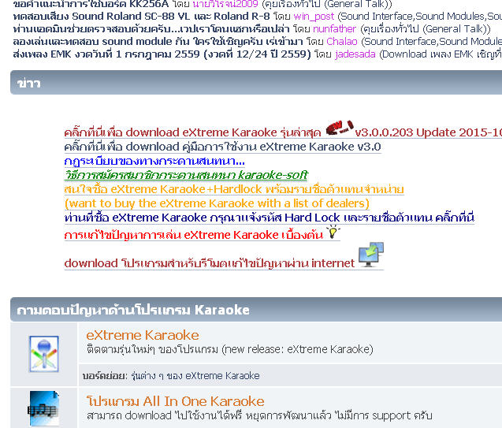The height and width of the screenshot is (428, 502).
Task: Open the EMK songs 1 กรกฎาคม 2559 post
Action: pos(162,54)
